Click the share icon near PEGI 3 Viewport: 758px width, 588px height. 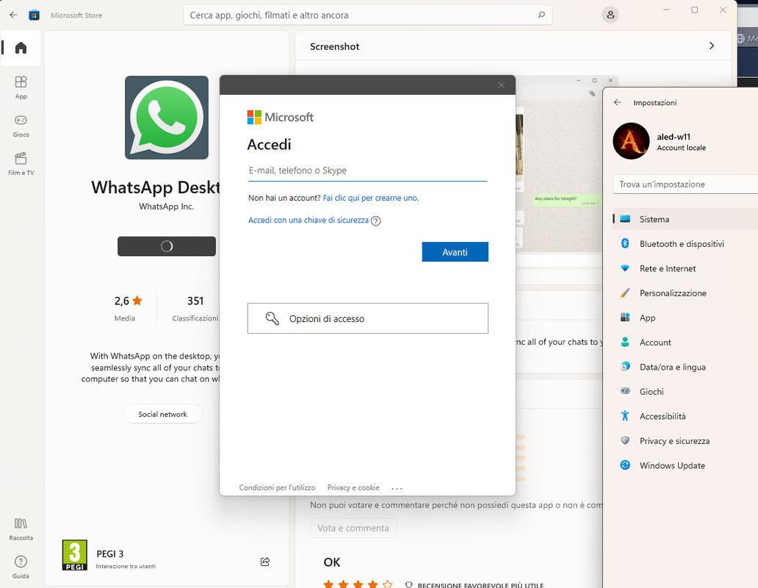point(265,562)
